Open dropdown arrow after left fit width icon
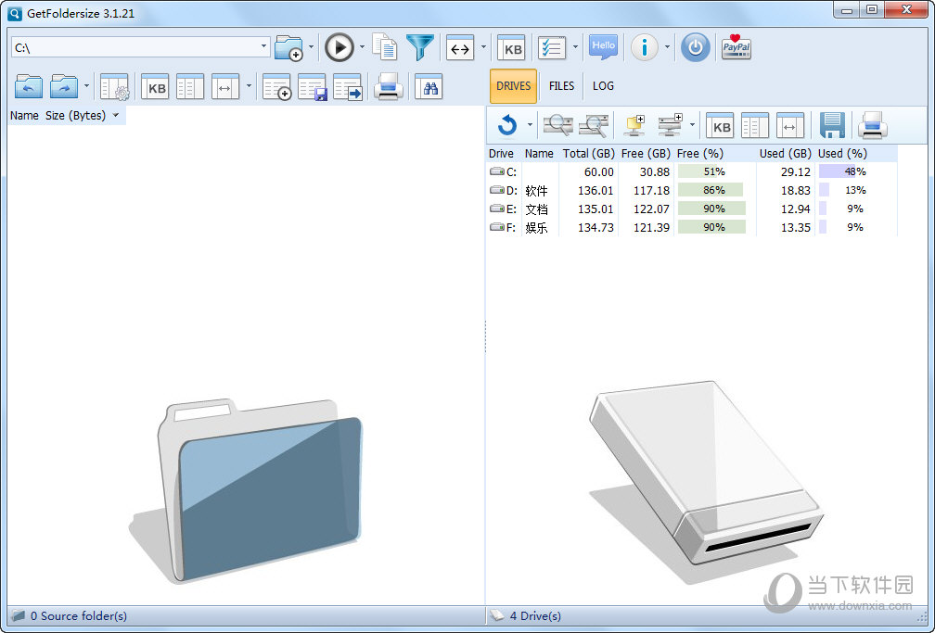Viewport: 935px width, 633px height. point(249,86)
